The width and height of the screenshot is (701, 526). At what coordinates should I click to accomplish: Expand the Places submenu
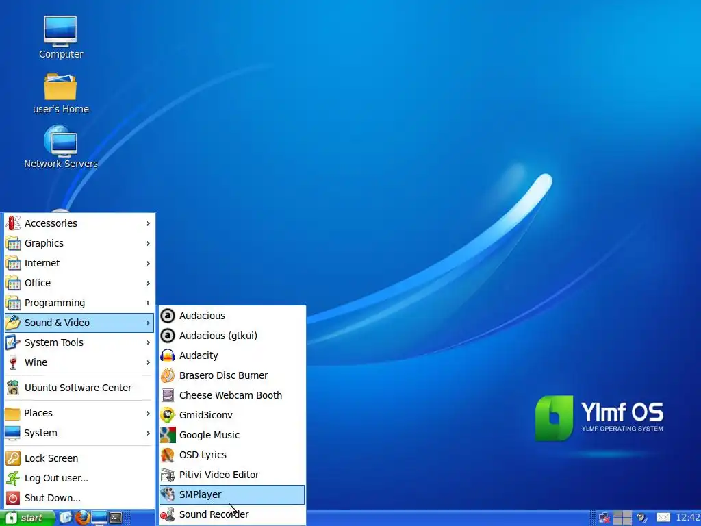click(x=79, y=413)
